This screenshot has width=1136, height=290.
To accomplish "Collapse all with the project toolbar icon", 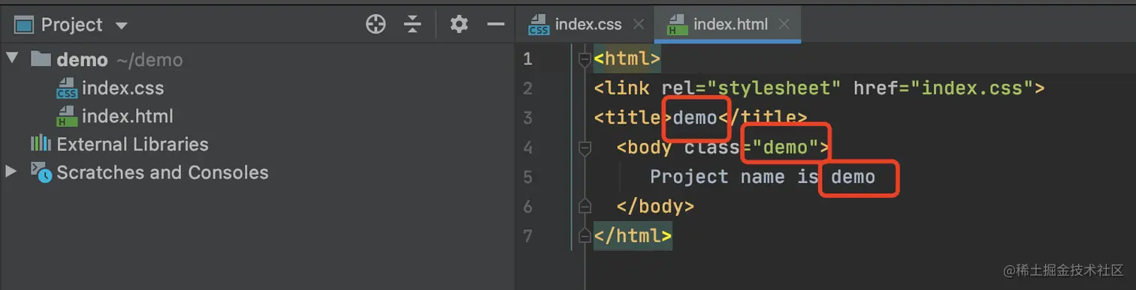I will pos(412,25).
